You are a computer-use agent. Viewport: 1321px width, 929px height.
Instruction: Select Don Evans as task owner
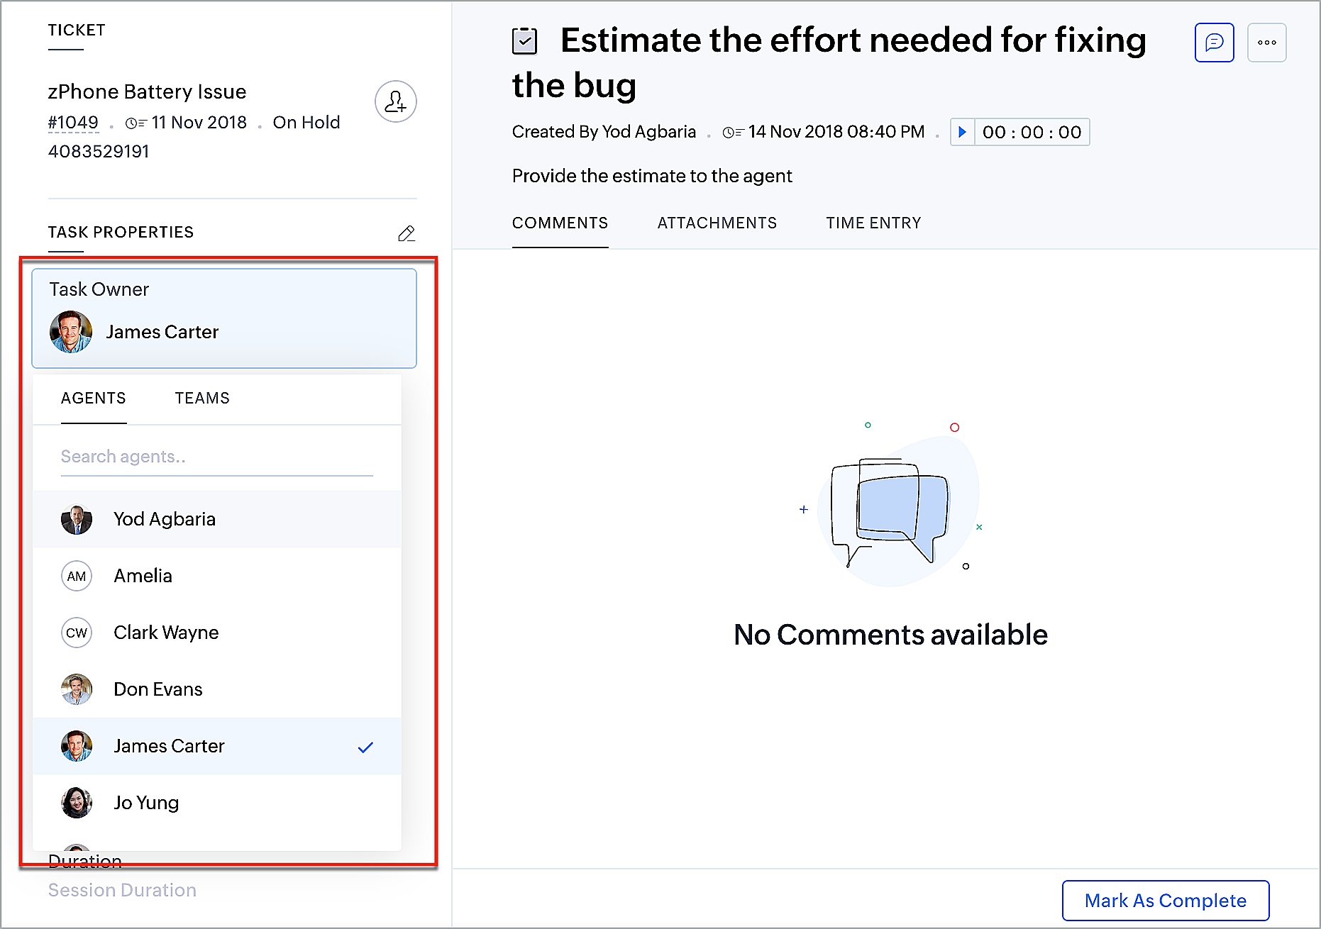157,689
